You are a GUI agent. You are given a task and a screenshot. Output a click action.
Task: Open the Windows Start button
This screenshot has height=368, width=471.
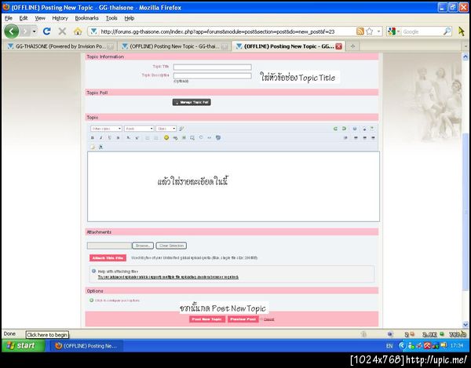[24, 345]
